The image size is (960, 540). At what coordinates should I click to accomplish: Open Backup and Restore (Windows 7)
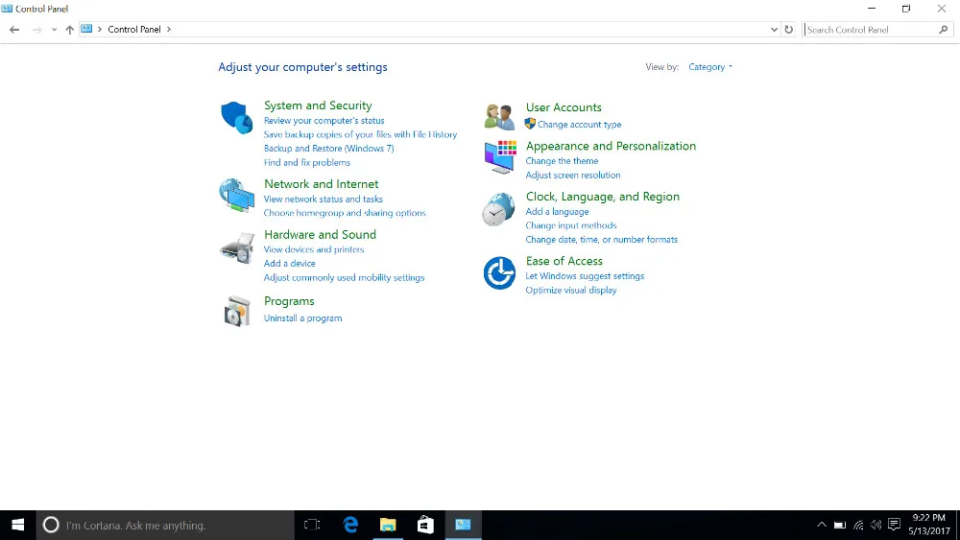[x=328, y=148]
